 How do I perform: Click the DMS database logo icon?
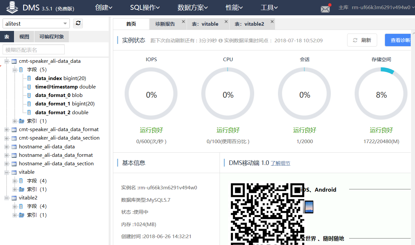pyautogui.click(x=12, y=7)
